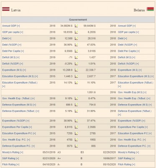Click Belarus's S&P Rating [+] link
156x168 pixels.
pyautogui.click(x=126, y=158)
